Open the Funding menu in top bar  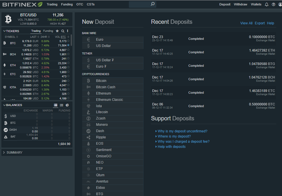[x=67, y=4]
